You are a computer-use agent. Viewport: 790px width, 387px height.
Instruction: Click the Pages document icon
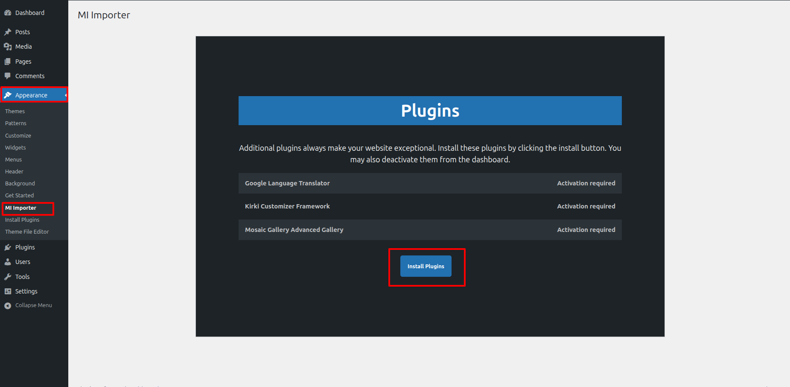[x=8, y=62]
